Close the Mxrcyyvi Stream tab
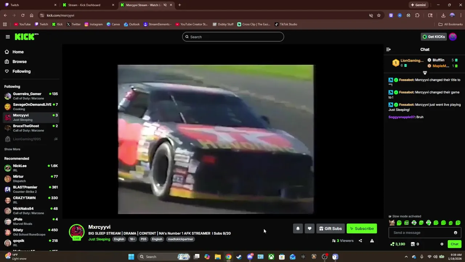This screenshot has width=465, height=262. coord(171,5)
